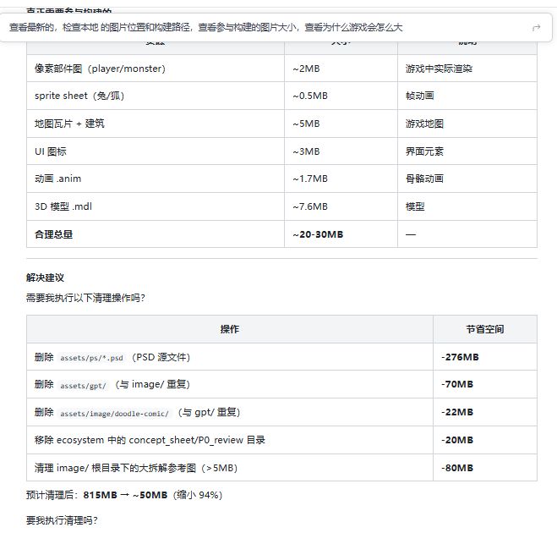
Task: Select the '游戏中实际渲染' cell
Action: click(x=467, y=69)
